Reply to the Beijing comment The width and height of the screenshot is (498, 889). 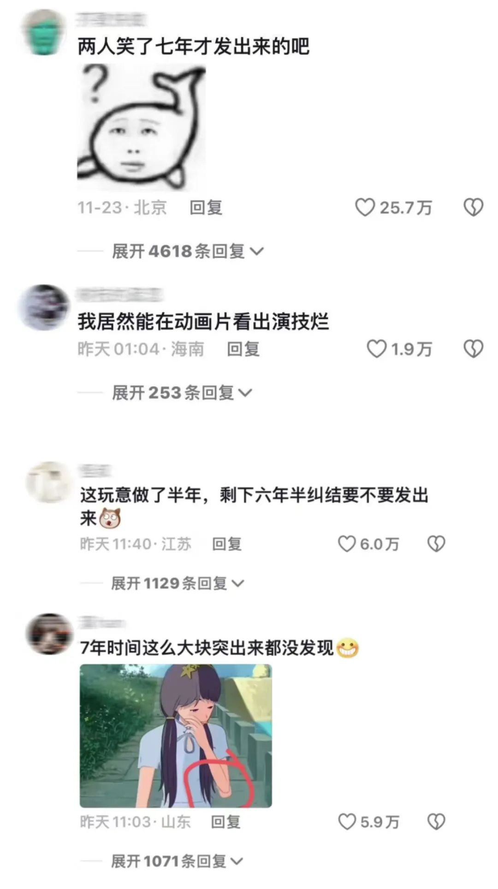[206, 208]
